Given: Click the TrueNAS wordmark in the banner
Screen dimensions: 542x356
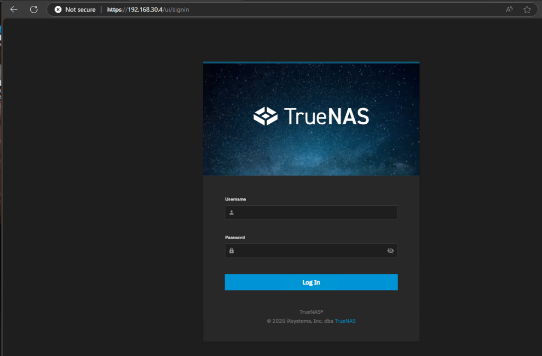Looking at the screenshot, I should (x=326, y=116).
